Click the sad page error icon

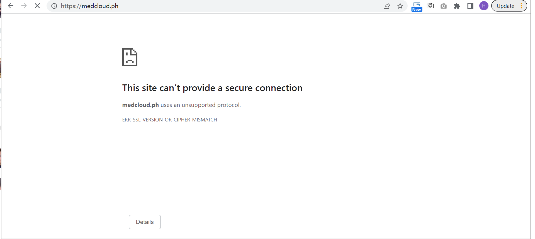click(130, 57)
